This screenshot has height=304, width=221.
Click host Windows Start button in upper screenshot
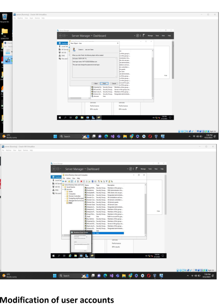click(55, 136)
